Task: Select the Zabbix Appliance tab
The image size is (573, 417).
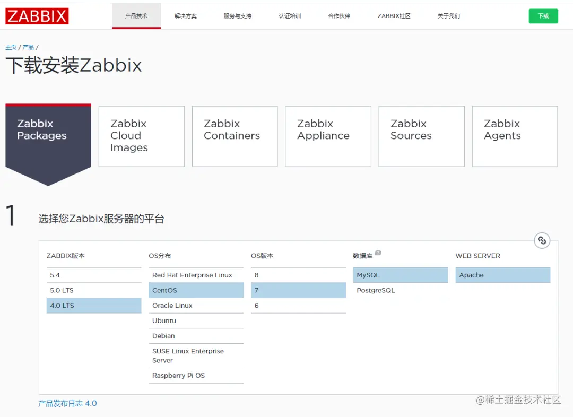Action: 328,136
